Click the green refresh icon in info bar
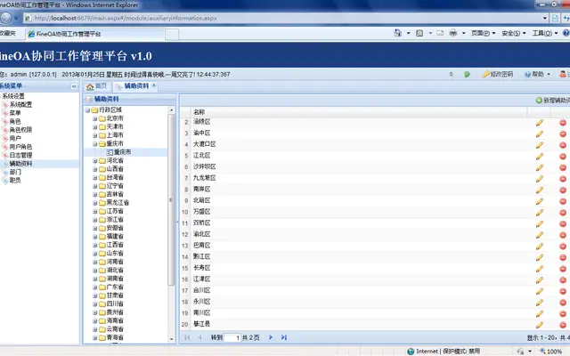Viewport: 570px width, 356px height. point(467,75)
